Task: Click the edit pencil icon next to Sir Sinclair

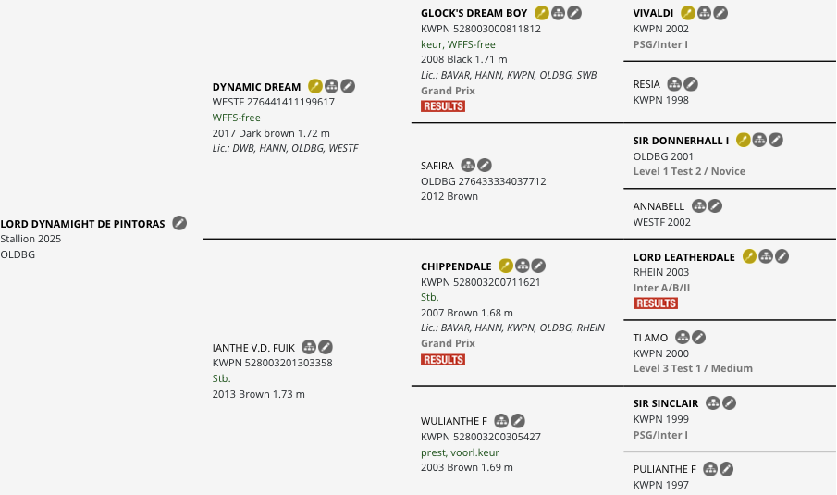Action: pyautogui.click(x=729, y=403)
